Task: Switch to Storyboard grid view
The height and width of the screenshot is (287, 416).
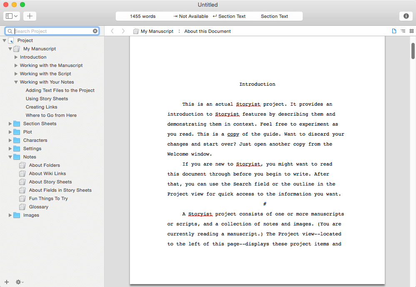Action: (x=411, y=31)
